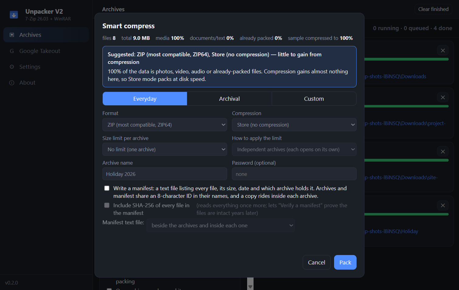Click the Suggested: ZIP recommendation box
This screenshot has width=459, height=290.
229,67
